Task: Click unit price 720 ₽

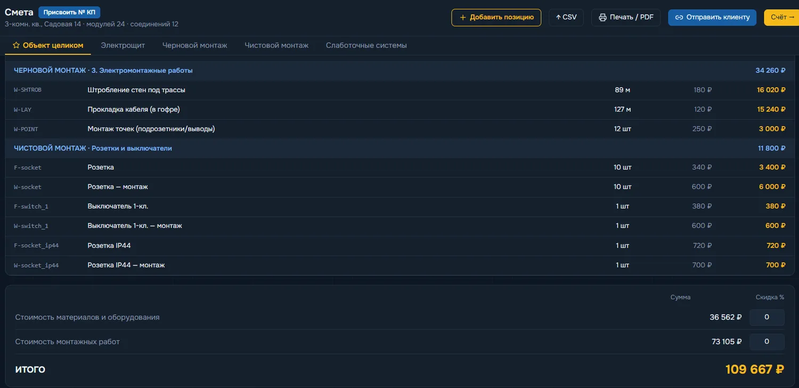Action: tap(703, 245)
